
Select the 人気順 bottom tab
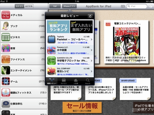pos(76,81)
